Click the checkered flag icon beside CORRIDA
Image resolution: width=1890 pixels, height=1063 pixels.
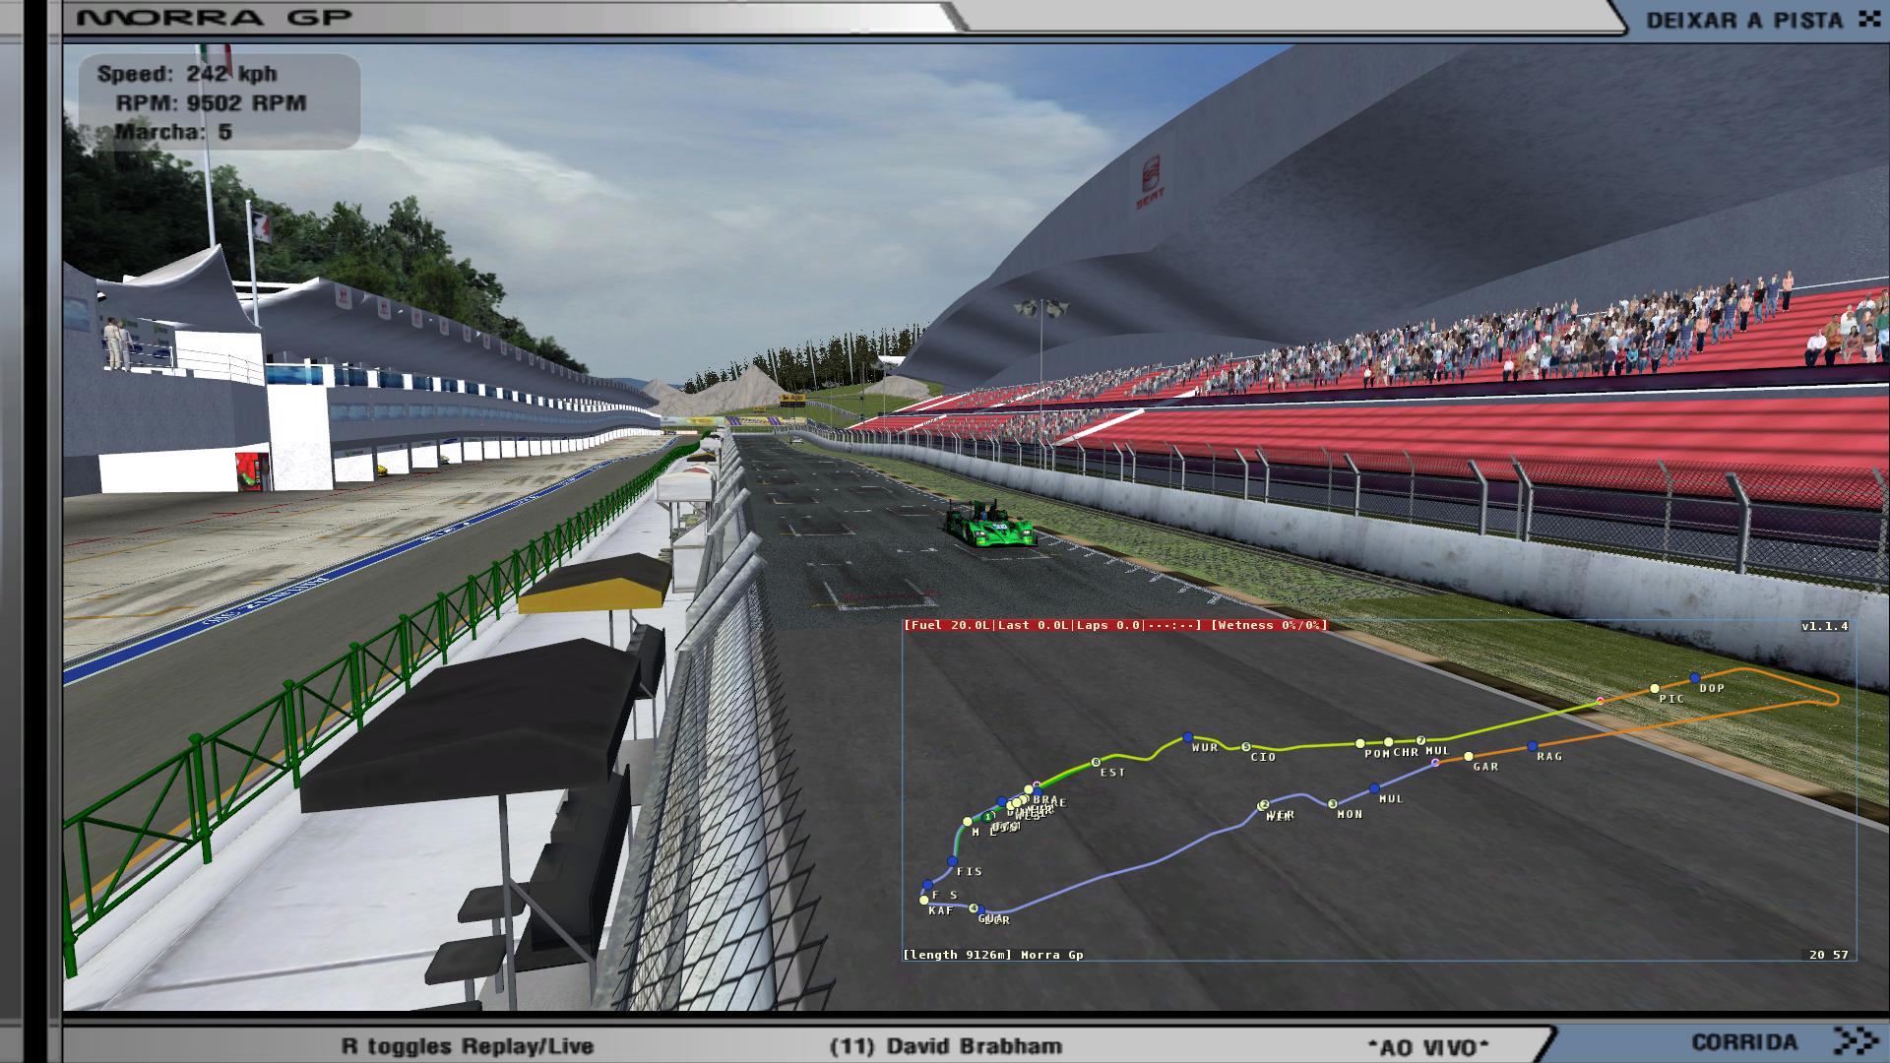point(1856,1040)
